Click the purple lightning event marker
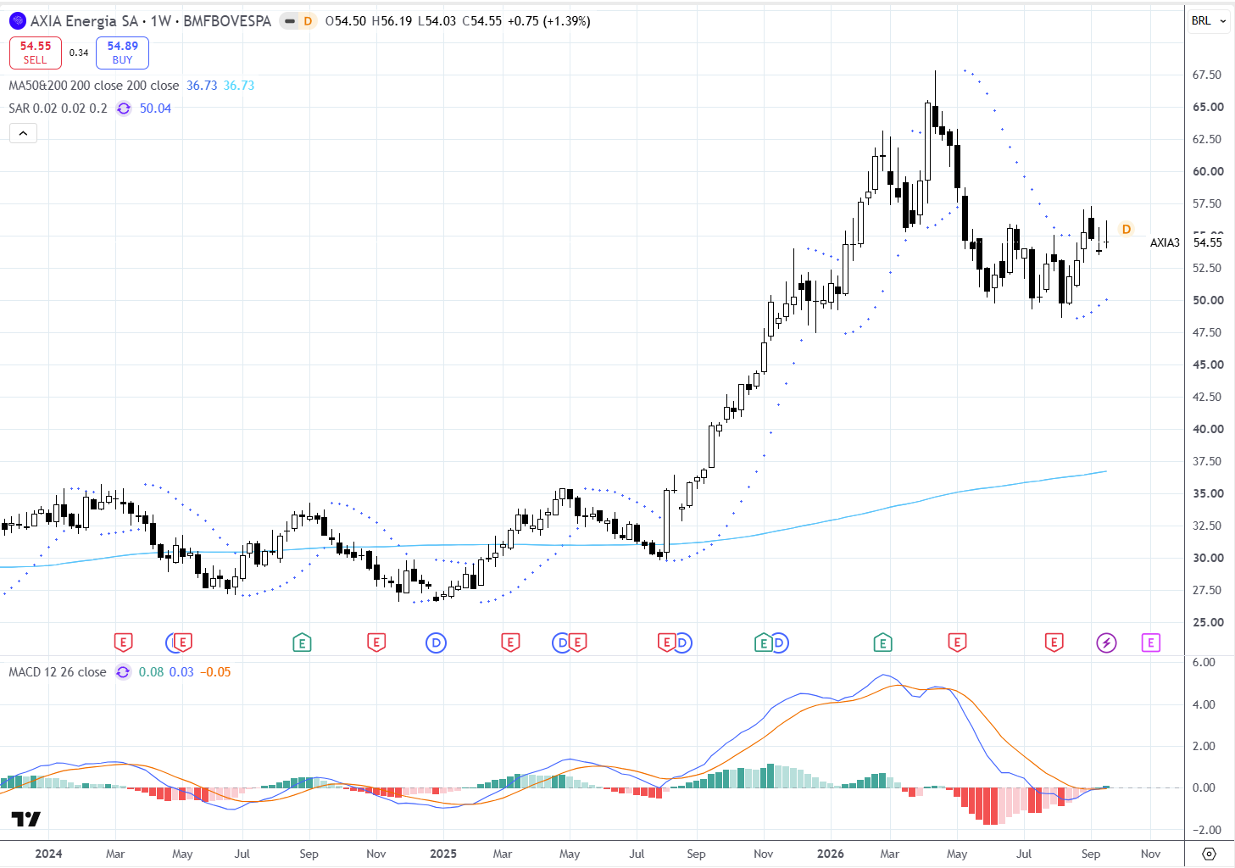 [x=1106, y=643]
